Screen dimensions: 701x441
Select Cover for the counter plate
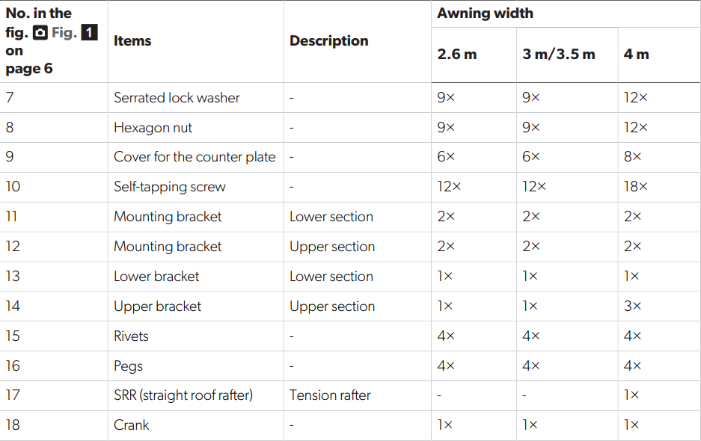point(195,157)
